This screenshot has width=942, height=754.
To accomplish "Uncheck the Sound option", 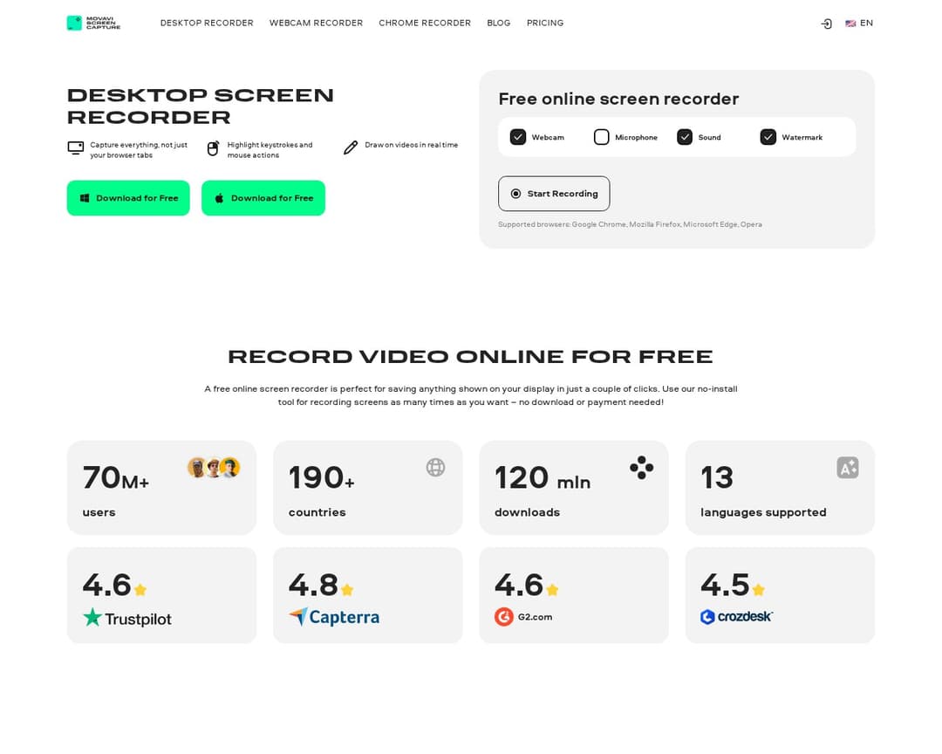I will point(685,137).
